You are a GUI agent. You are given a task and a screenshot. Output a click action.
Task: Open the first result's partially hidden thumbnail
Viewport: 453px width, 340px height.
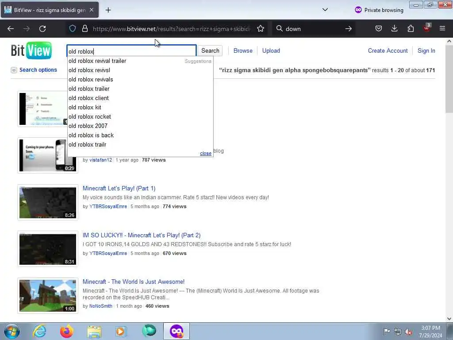(43, 109)
